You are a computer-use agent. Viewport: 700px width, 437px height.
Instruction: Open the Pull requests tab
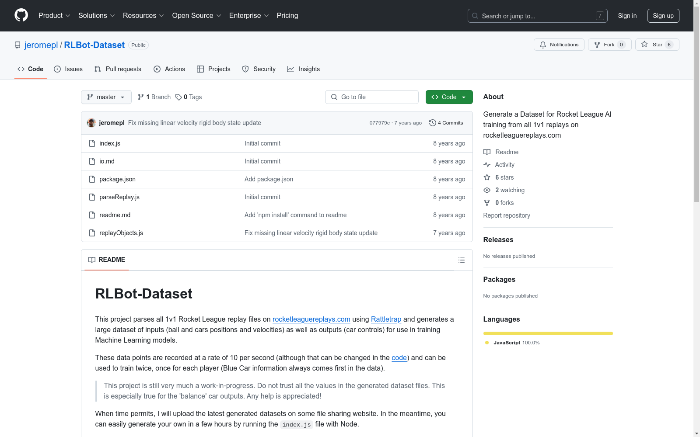(118, 69)
